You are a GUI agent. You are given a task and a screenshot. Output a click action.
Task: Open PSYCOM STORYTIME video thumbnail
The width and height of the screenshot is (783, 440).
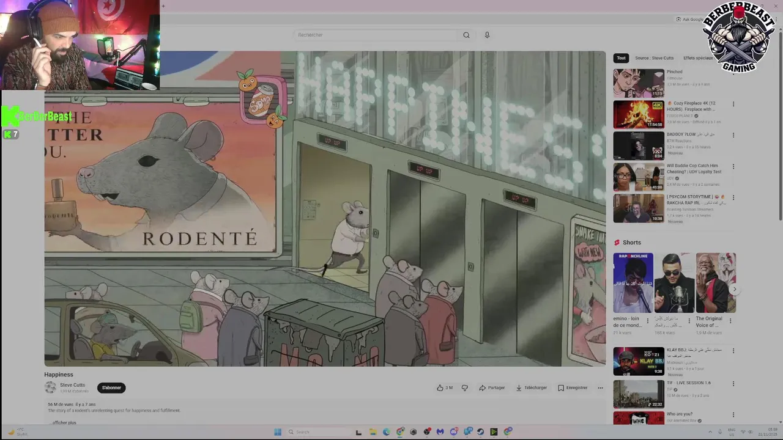tap(639, 208)
